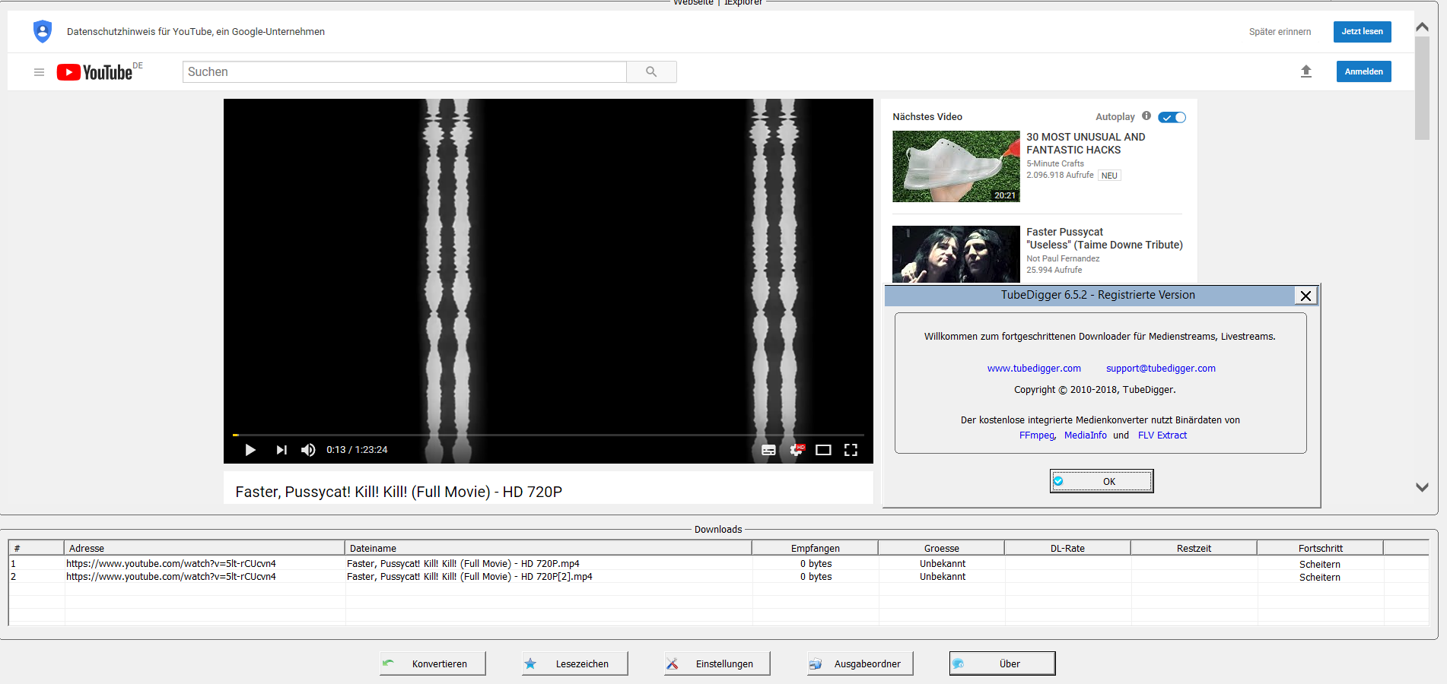Screen dimensions: 1447x684
Task: Click the Anmelden sign-in button
Action: coord(1364,71)
